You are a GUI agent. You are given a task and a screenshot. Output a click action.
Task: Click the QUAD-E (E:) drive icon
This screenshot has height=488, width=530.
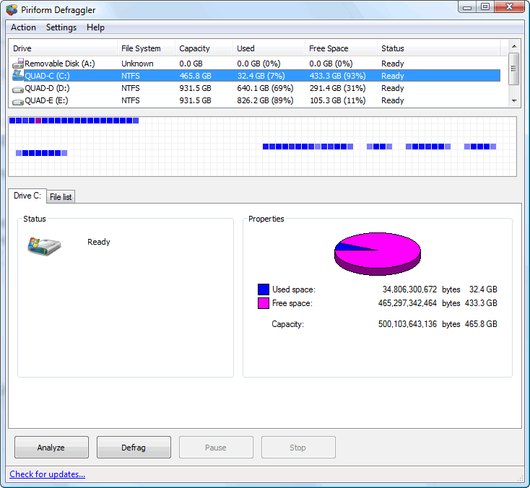click(18, 101)
